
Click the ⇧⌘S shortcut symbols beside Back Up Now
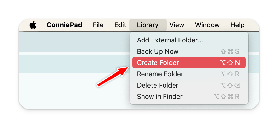coord(230,51)
